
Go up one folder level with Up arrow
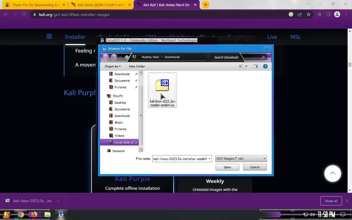click(127, 57)
